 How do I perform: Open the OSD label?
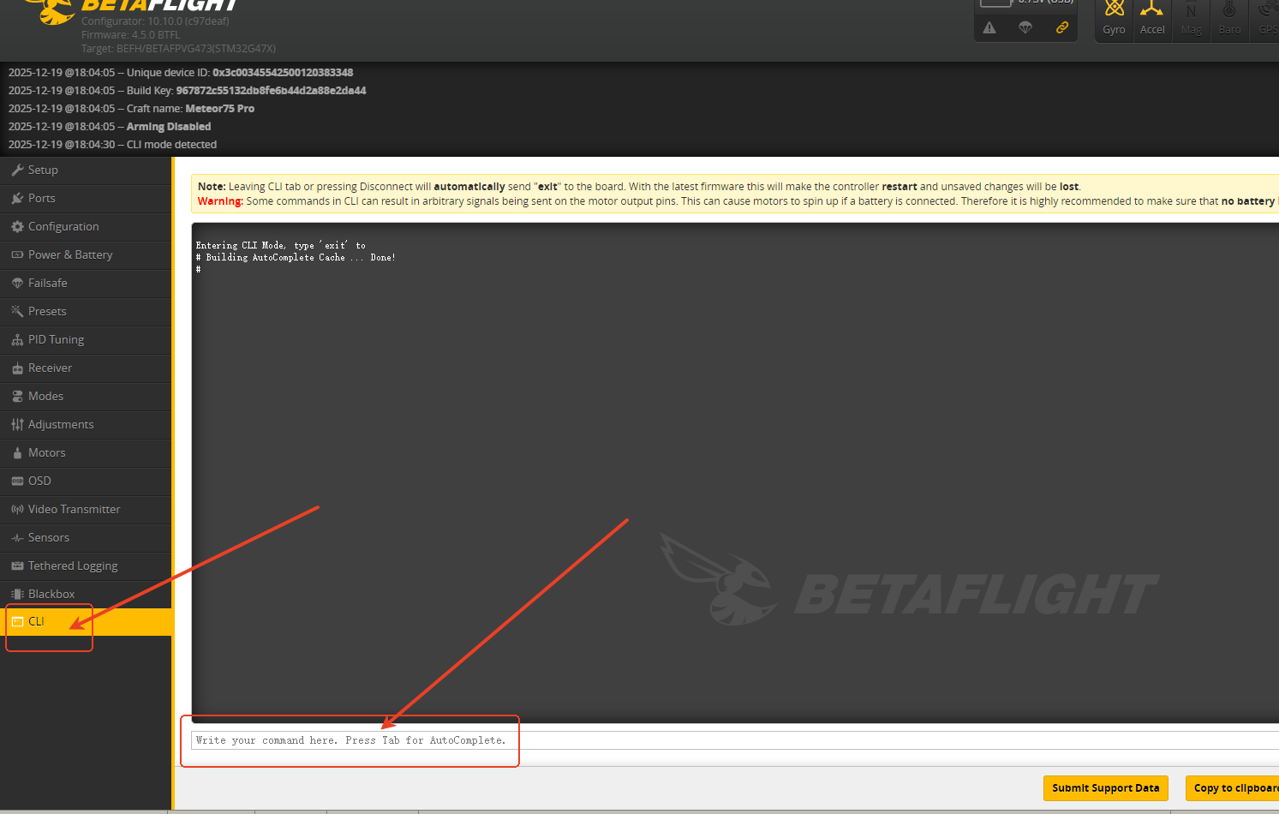pos(39,481)
